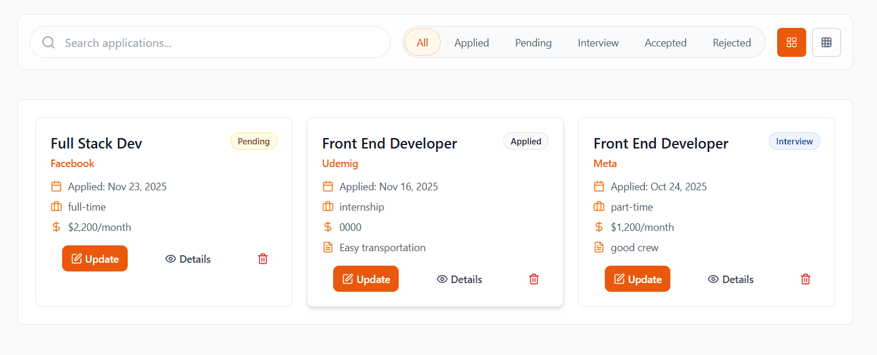877x355 pixels.
Task: Delete the Full Stack Dev application
Action: click(x=263, y=259)
